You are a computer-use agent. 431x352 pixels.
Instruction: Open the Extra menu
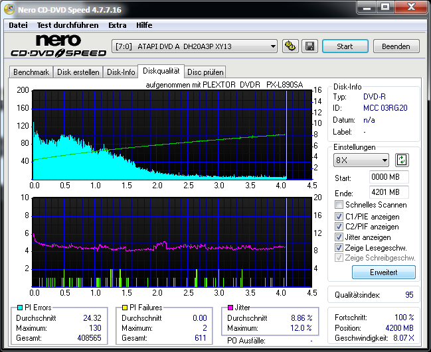(x=118, y=25)
